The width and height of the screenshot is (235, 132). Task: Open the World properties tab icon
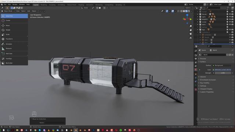click(196, 70)
